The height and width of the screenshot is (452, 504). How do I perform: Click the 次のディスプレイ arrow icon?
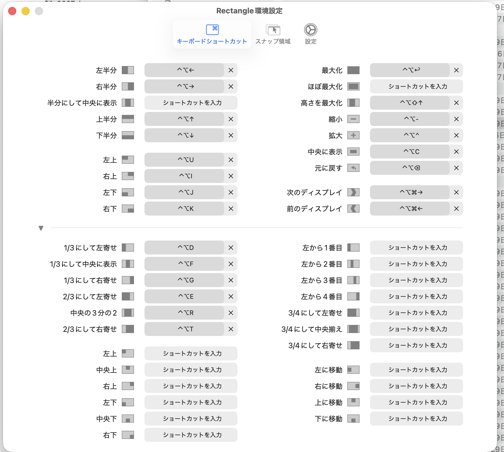coord(353,192)
